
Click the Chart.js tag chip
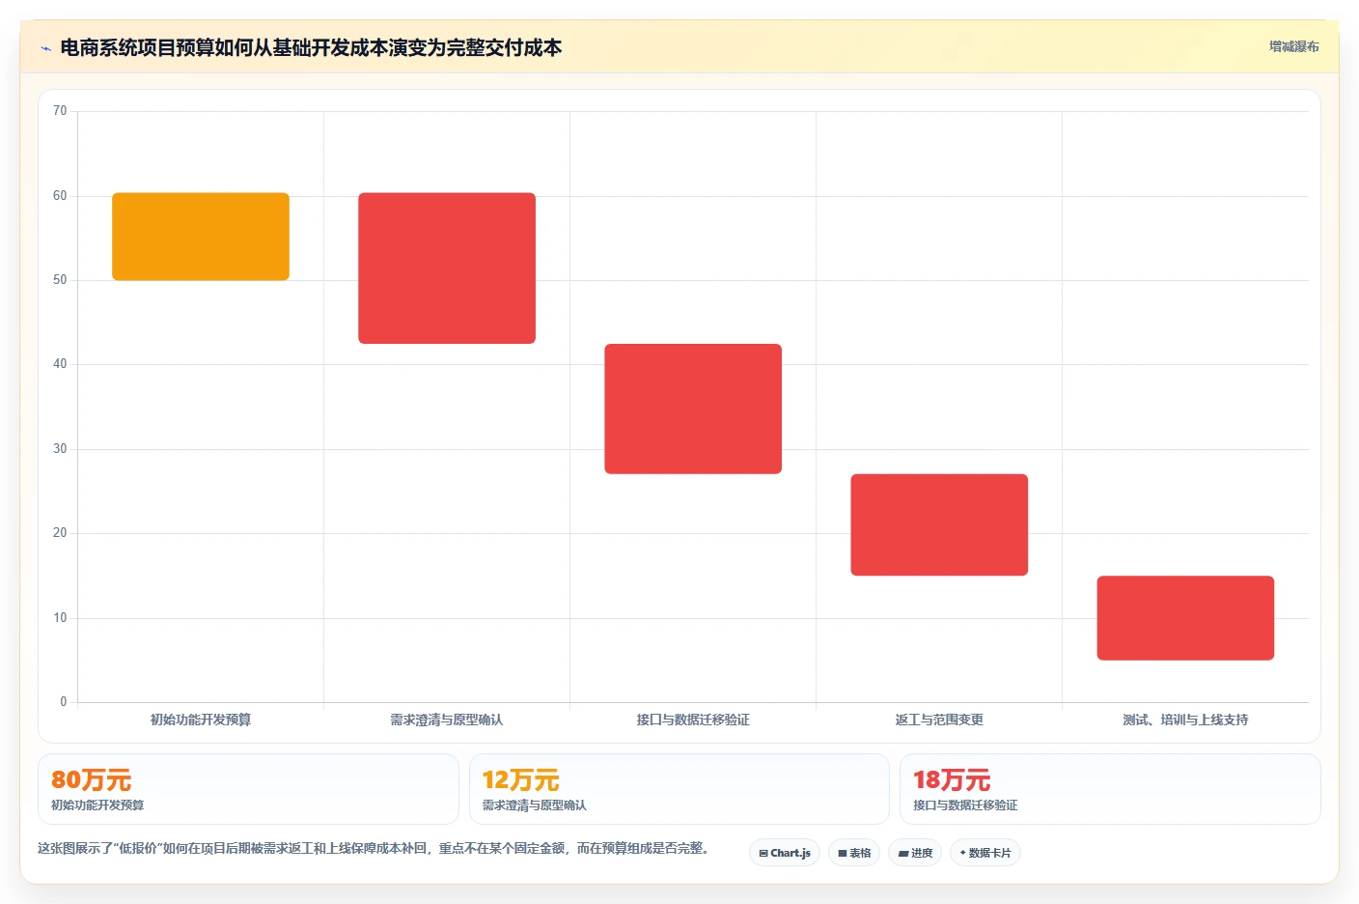pos(785,853)
